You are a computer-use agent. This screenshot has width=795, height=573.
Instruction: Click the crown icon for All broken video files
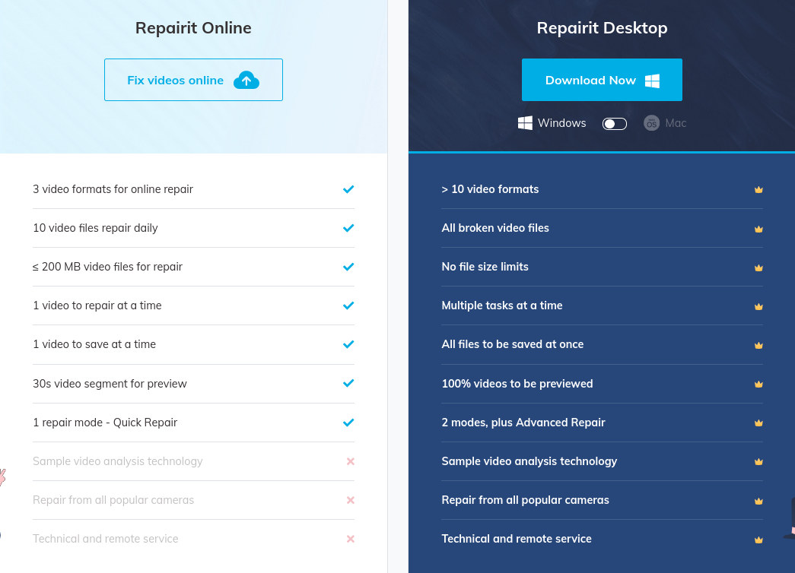click(x=758, y=229)
